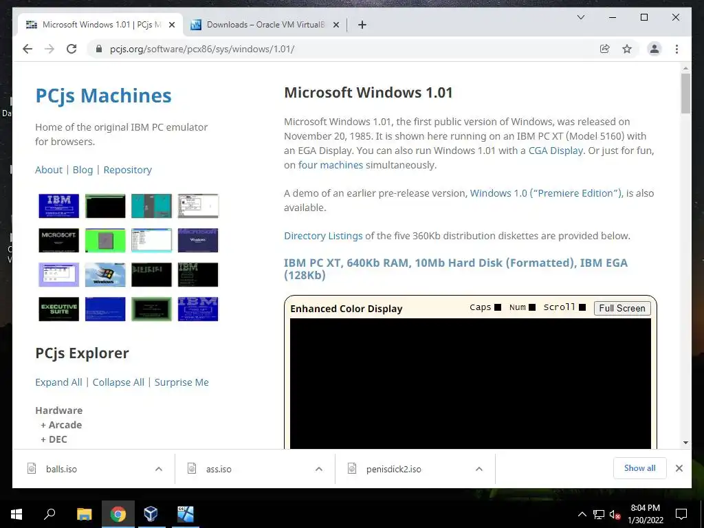Open the white window thumbnail in first row
This screenshot has width=704, height=528.
point(198,206)
